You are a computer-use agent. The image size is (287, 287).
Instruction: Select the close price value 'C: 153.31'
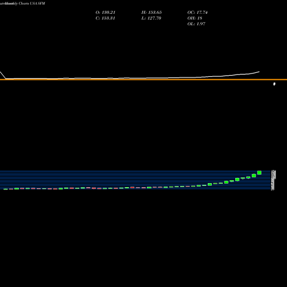[x=105, y=18]
